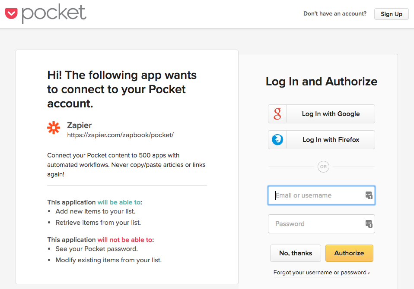Click the red Google g icon
This screenshot has height=289, width=414.
277,114
